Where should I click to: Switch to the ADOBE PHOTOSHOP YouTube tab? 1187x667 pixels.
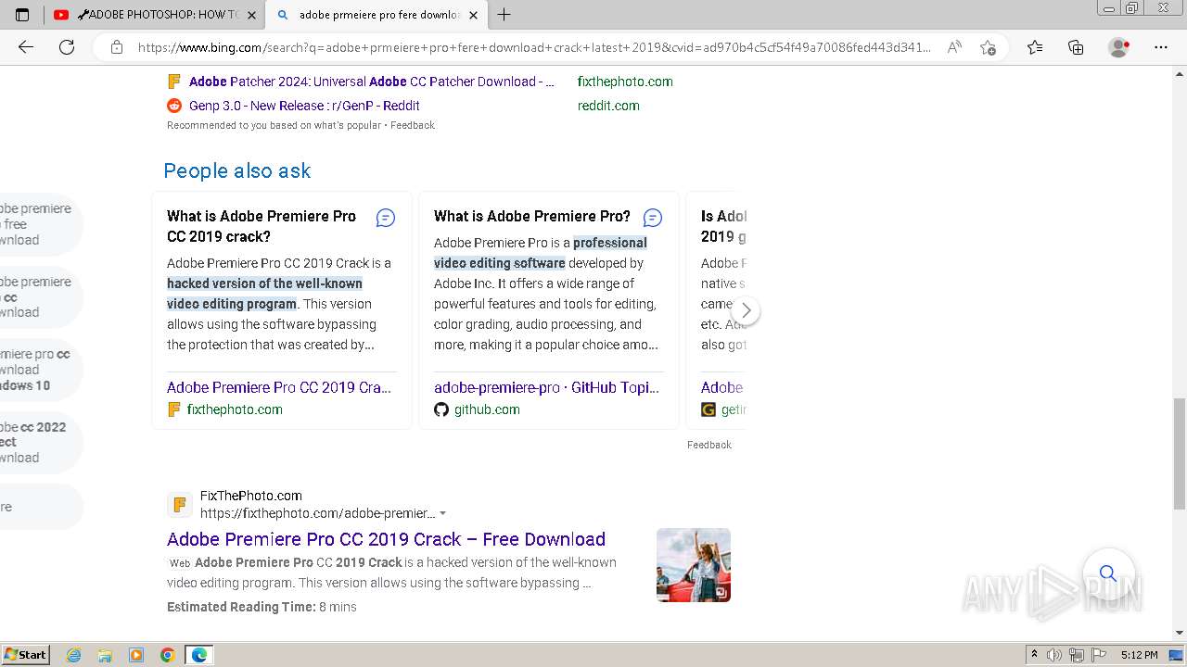(x=154, y=15)
